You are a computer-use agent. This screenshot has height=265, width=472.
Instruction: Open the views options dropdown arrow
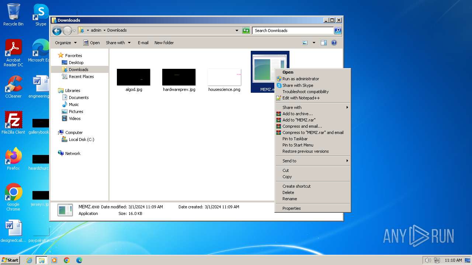coord(314,43)
